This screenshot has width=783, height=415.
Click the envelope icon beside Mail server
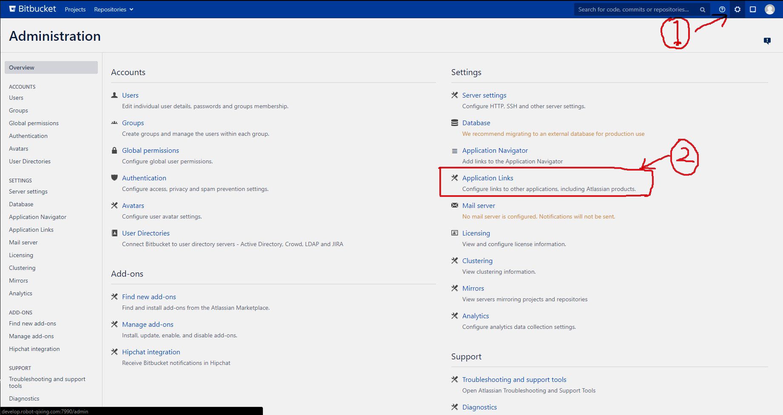tap(455, 205)
